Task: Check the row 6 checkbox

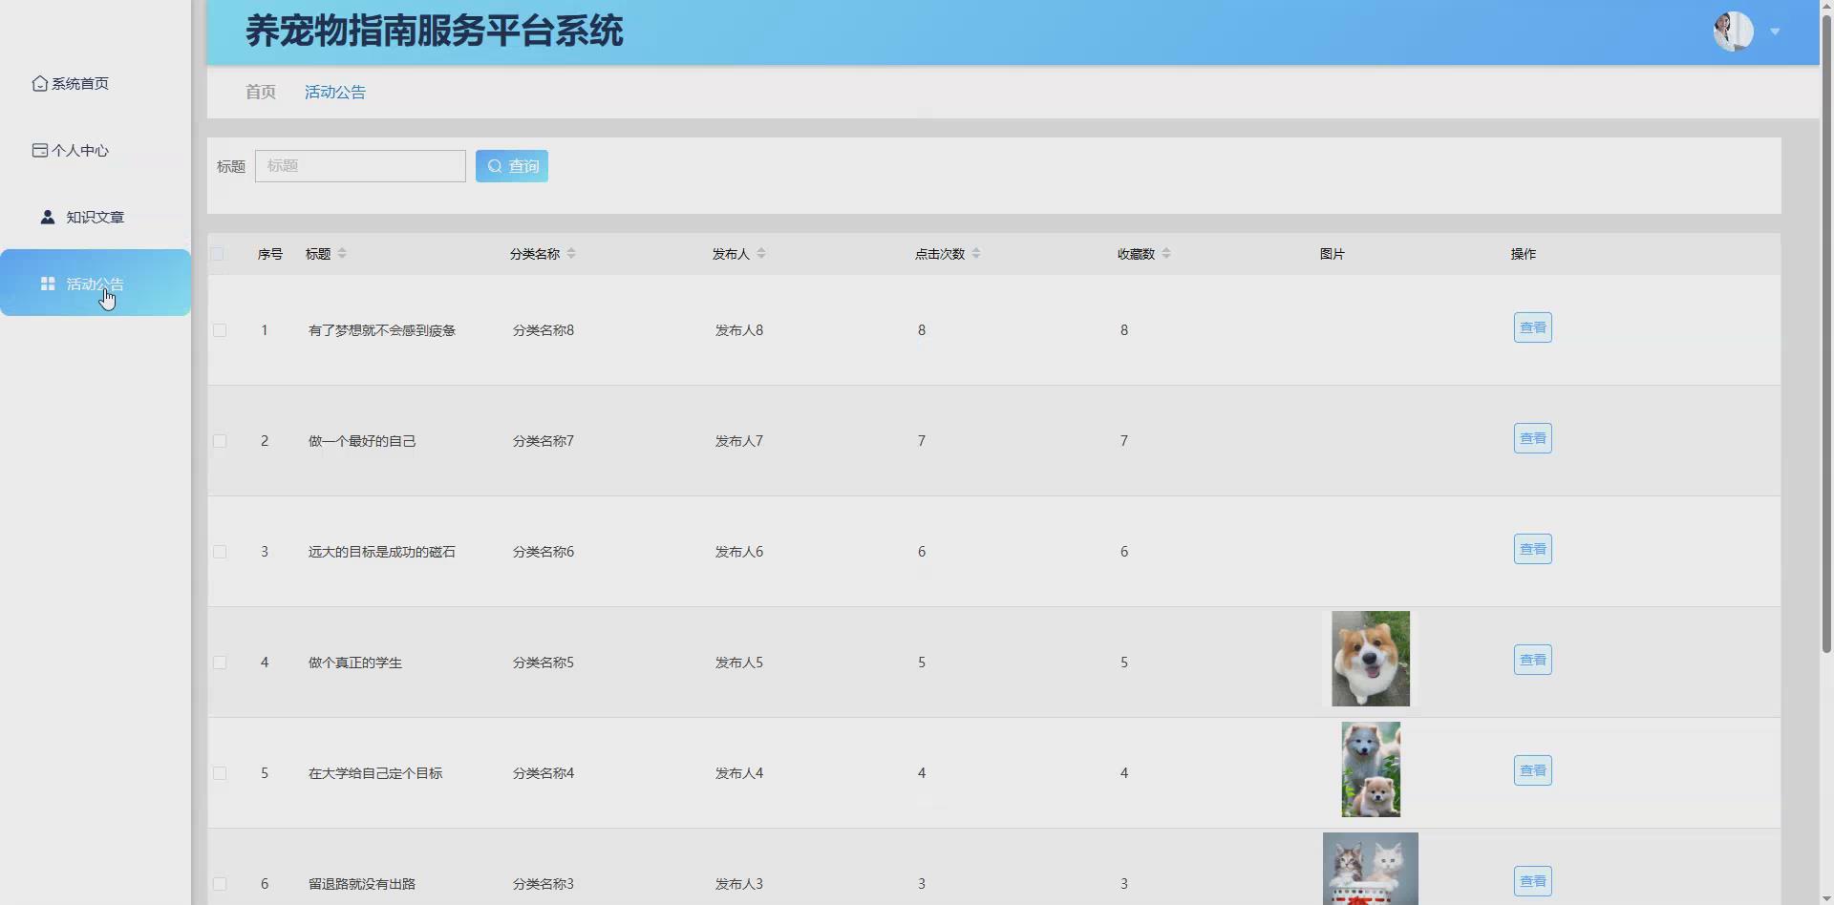Action: pos(220,884)
